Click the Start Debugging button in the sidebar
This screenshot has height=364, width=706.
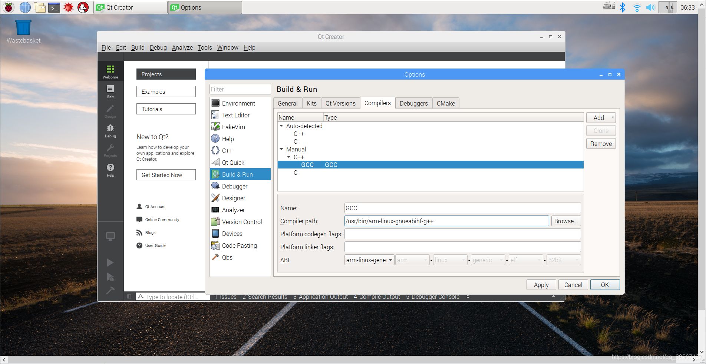110,277
